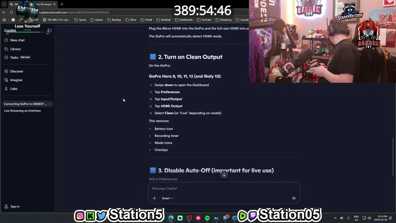The image size is (396, 223).
Task: Open the Banking bookmarks folder
Action: coord(114,20)
